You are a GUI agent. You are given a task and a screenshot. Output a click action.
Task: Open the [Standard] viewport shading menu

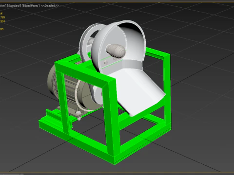pyautogui.click(x=14, y=6)
